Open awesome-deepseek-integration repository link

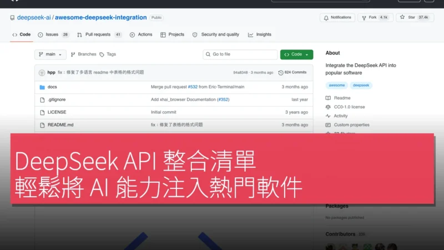tap(101, 18)
